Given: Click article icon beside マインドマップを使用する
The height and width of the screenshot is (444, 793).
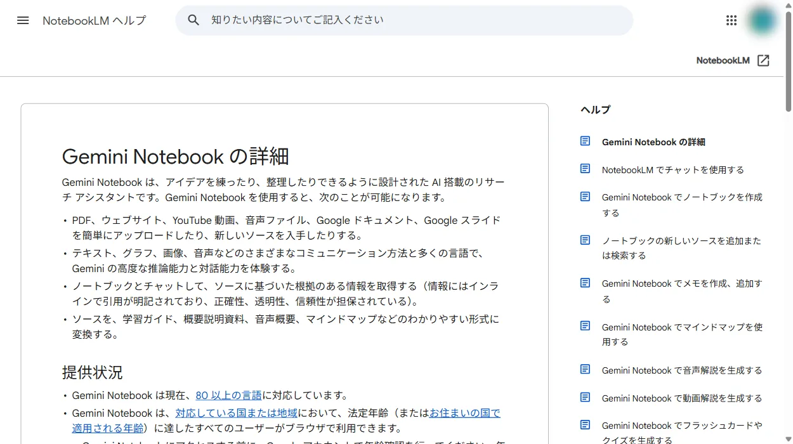Looking at the screenshot, I should click(x=586, y=326).
